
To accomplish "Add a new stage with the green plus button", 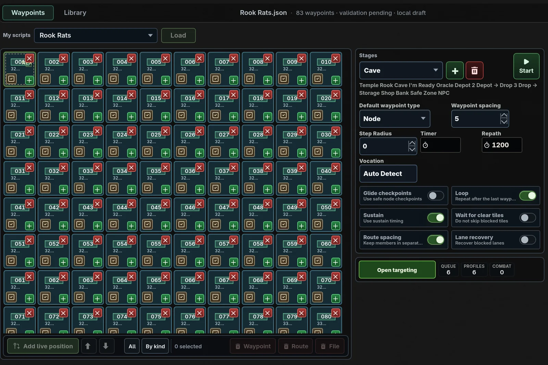I will [455, 70].
